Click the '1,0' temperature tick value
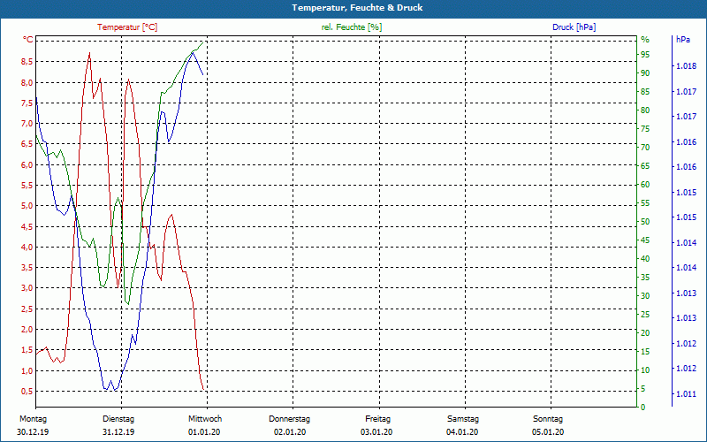Viewport: 707px width, 442px height. (x=27, y=370)
